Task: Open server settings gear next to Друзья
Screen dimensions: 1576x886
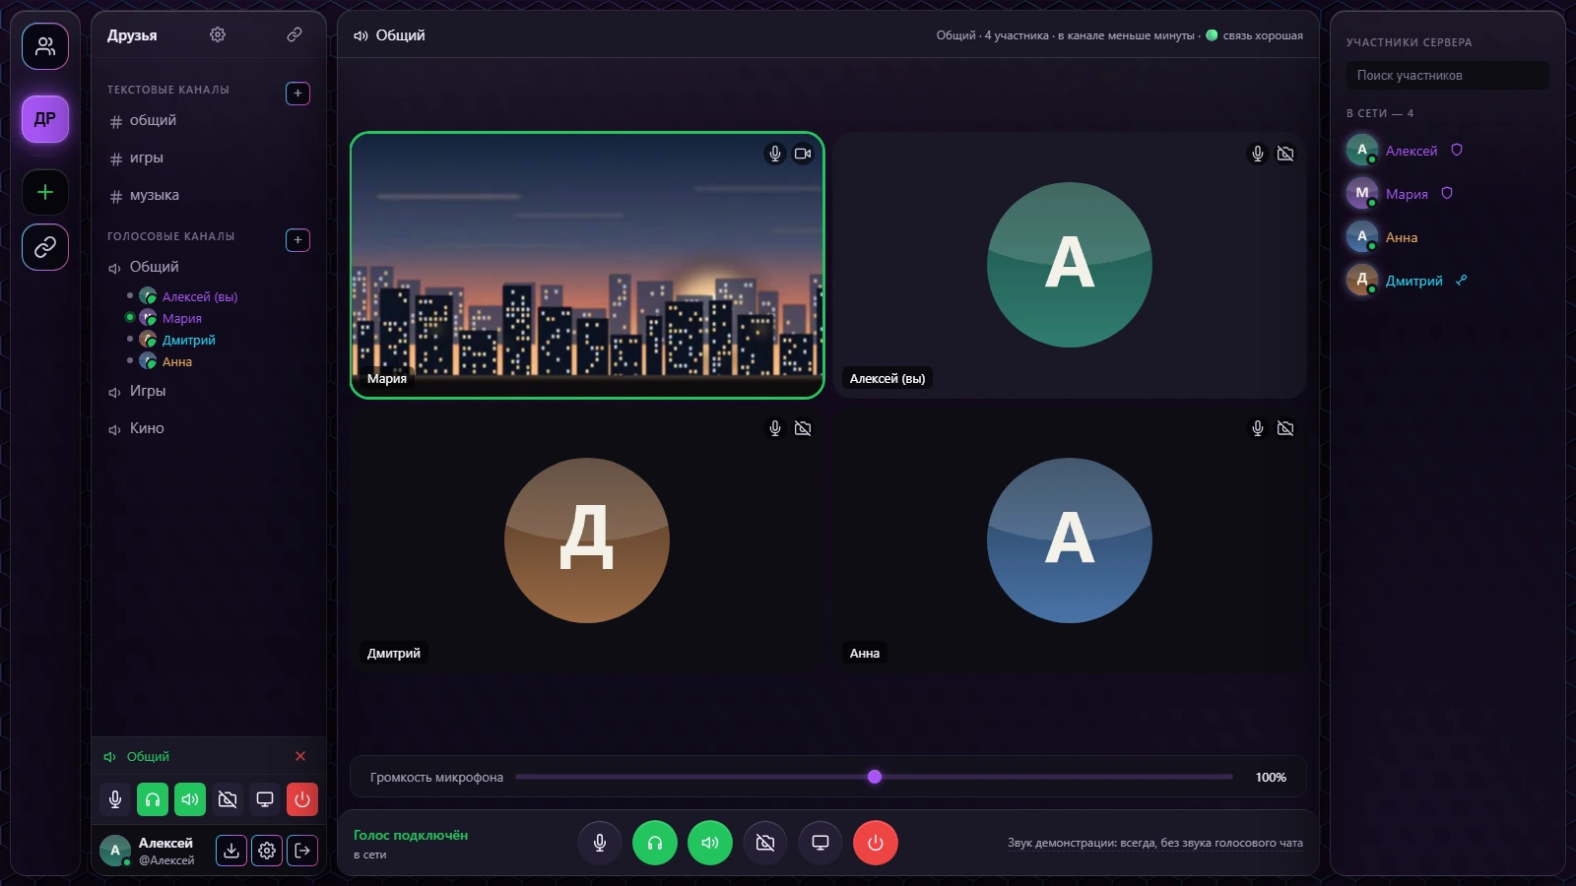Action: click(x=218, y=34)
